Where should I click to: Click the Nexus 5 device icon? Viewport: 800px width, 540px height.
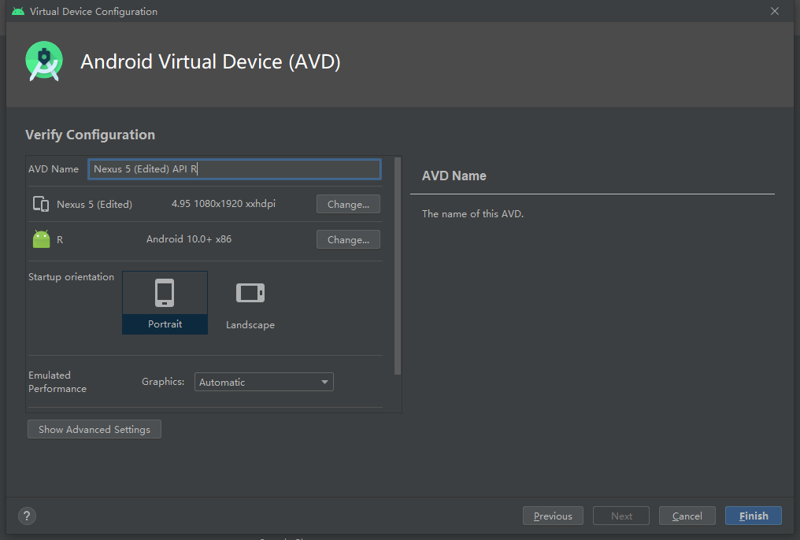pos(41,204)
